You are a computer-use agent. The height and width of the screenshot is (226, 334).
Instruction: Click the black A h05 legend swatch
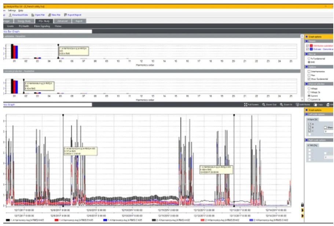coord(8,220)
